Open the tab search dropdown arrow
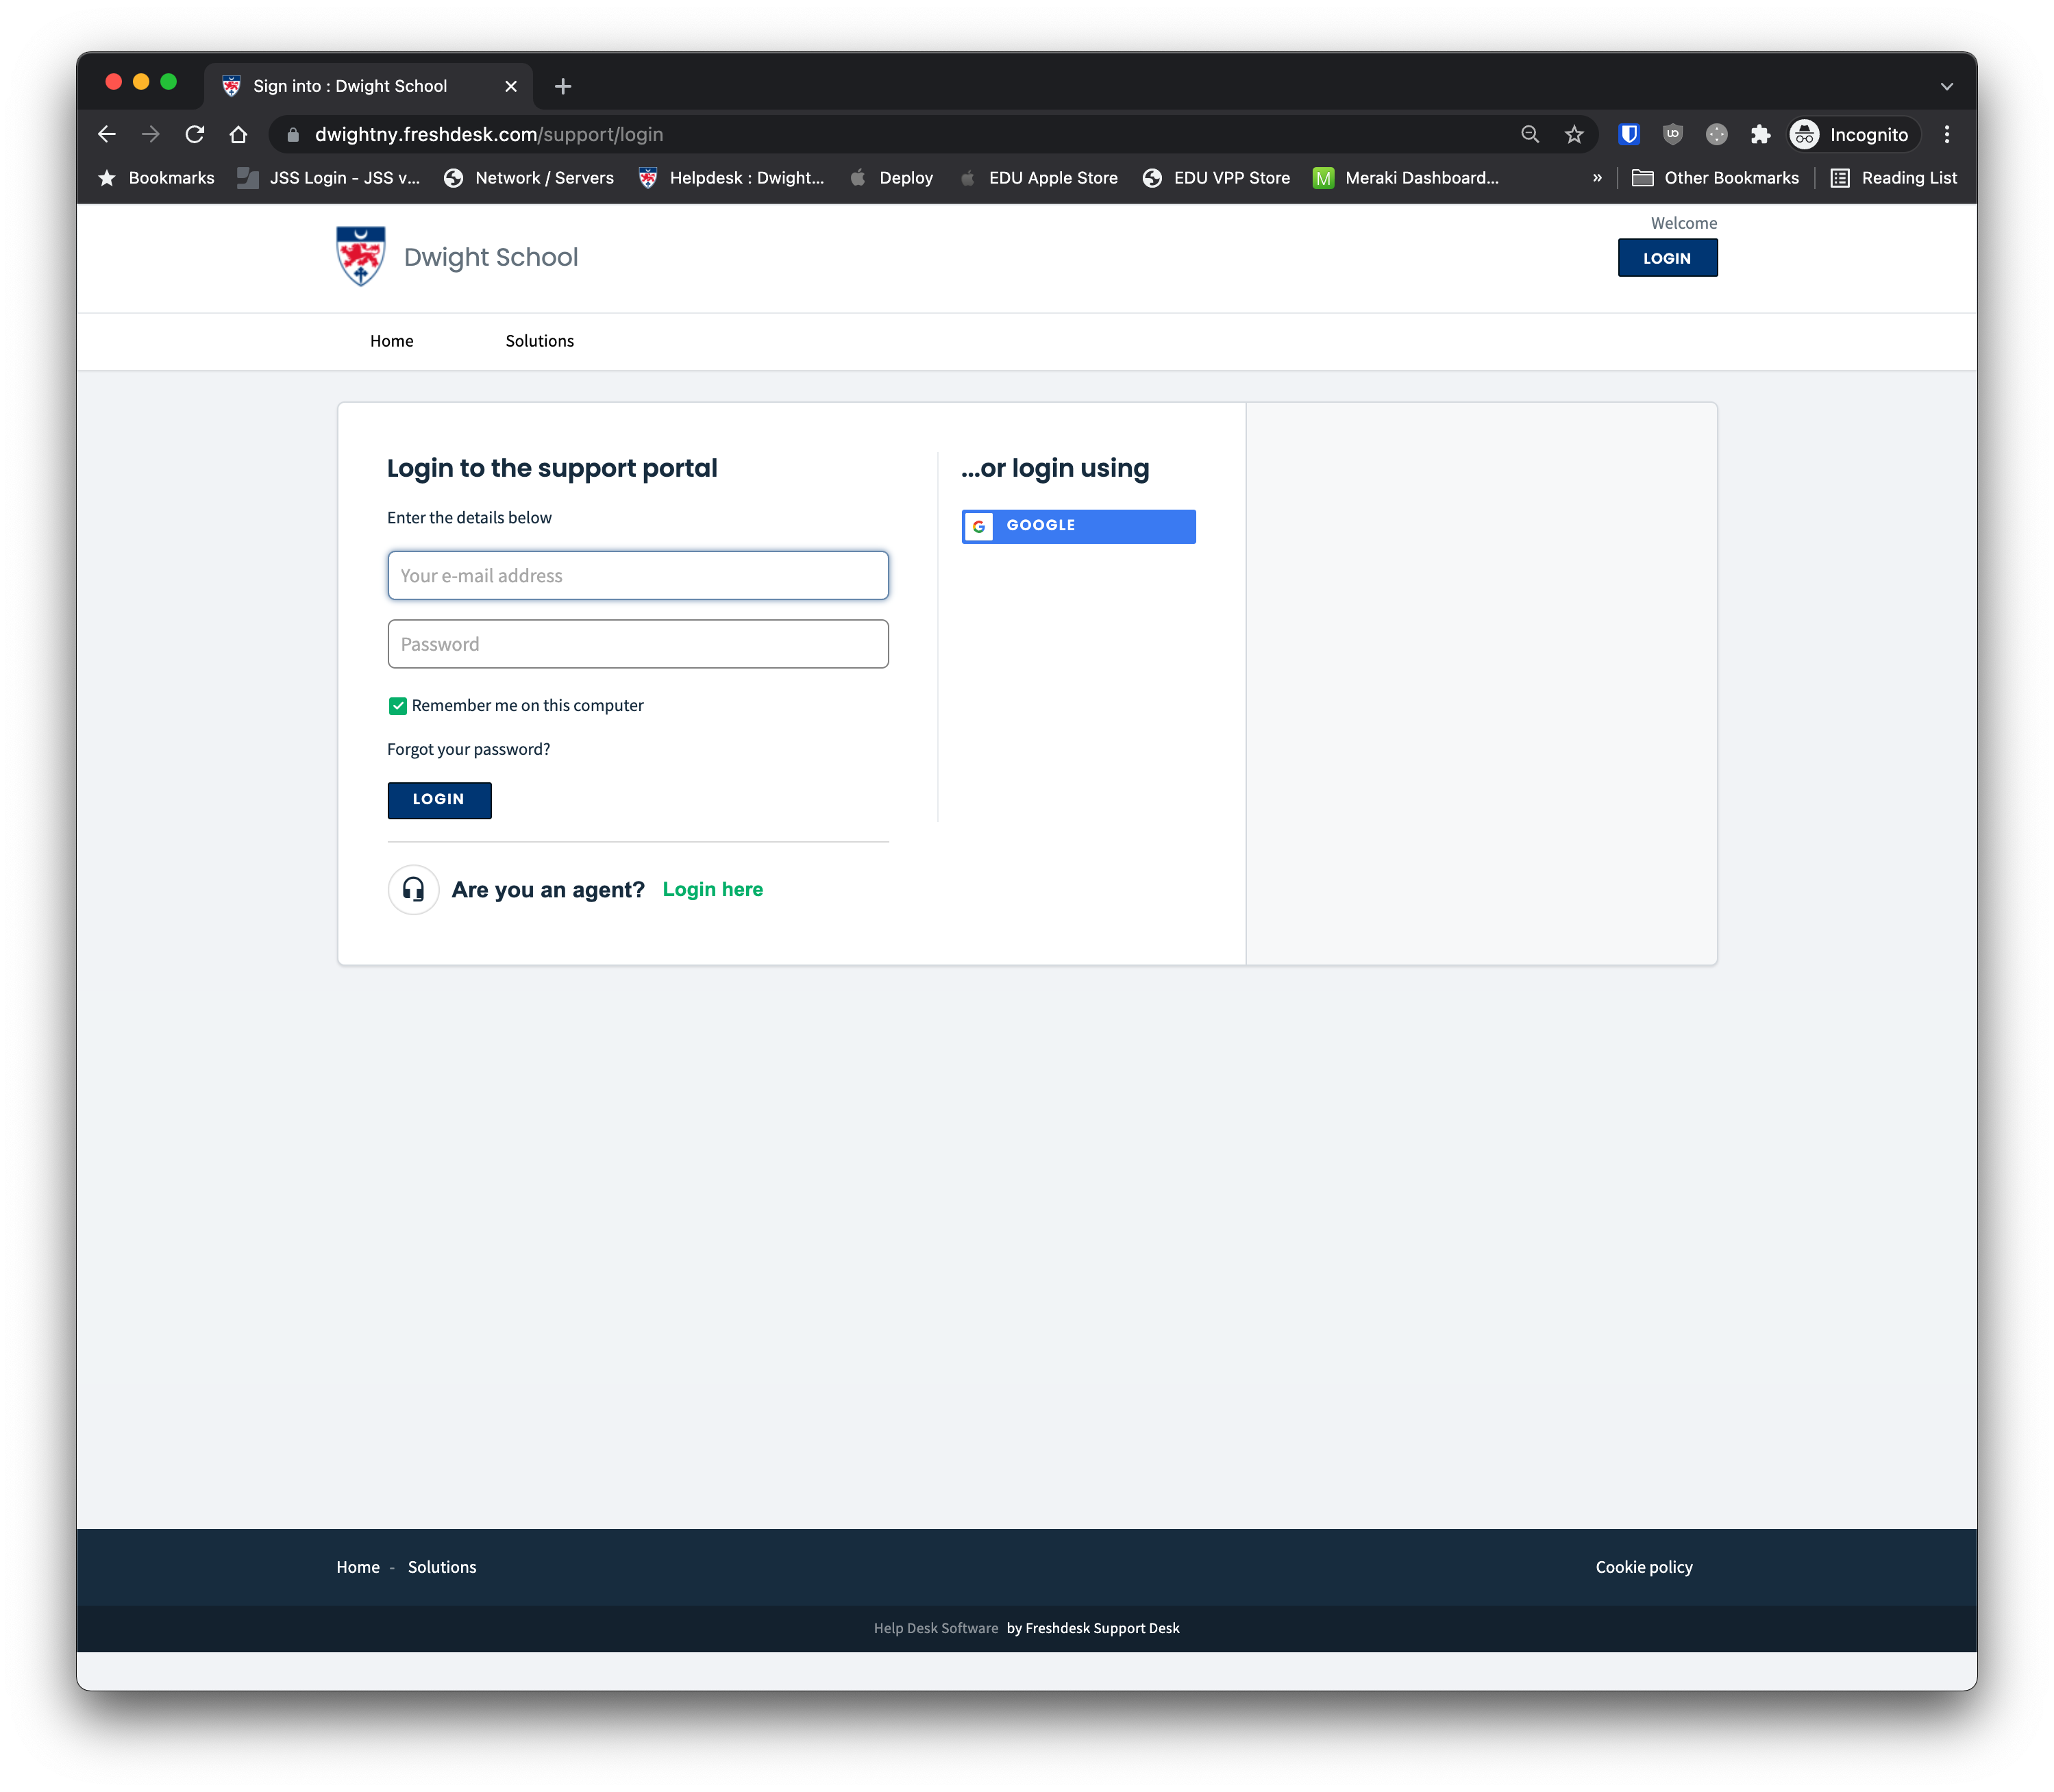 coord(1946,86)
